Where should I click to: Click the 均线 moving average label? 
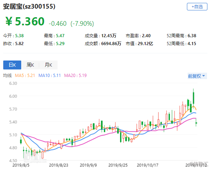pos(8,76)
